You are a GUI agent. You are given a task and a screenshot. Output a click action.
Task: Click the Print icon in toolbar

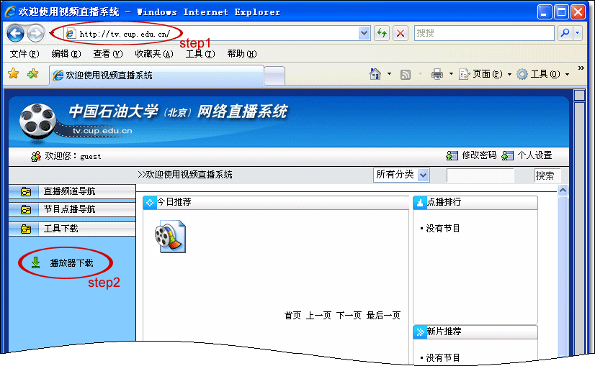[x=437, y=74]
